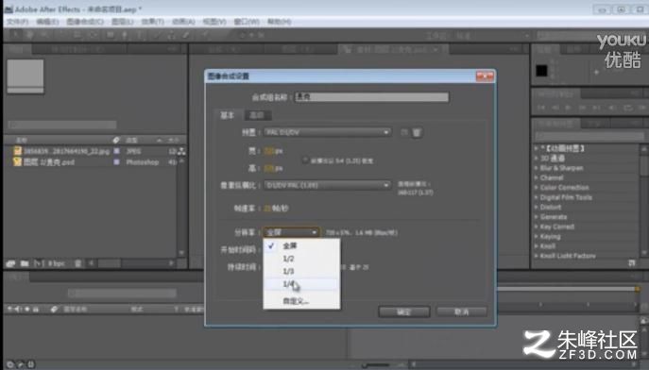The image size is (649, 370).
Task: Click the composition name input field
Action: 371,97
